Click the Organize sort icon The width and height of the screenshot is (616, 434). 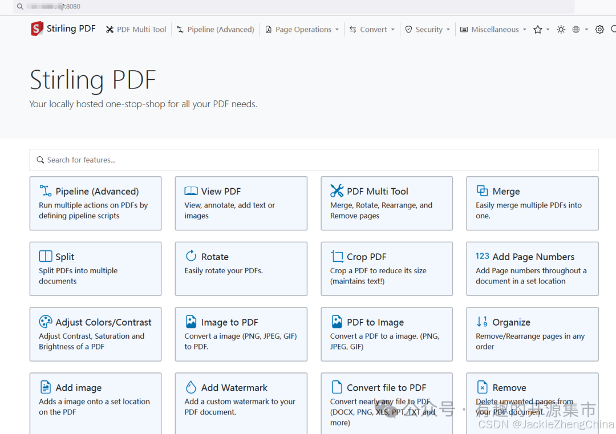pos(482,322)
